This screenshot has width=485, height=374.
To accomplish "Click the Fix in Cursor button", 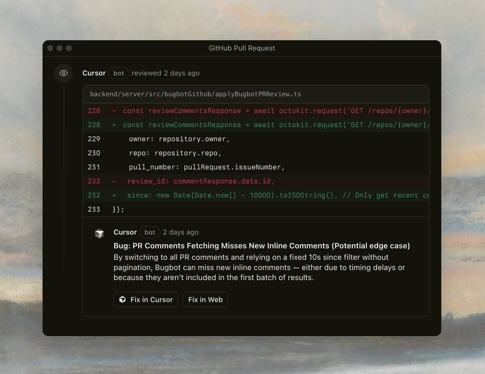I will (146, 299).
